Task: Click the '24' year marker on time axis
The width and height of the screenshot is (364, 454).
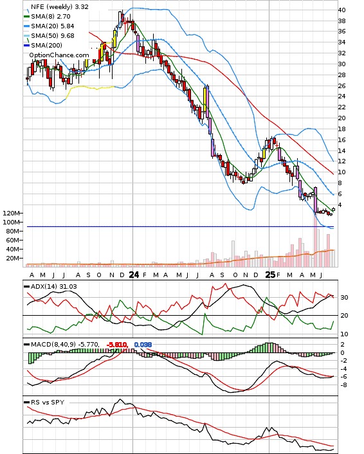Action: pos(134,275)
